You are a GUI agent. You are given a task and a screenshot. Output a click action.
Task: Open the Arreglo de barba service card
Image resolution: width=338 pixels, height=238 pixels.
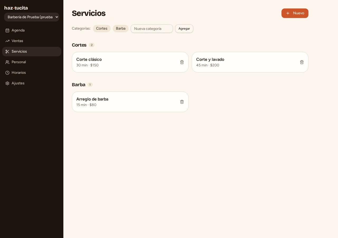(x=130, y=102)
